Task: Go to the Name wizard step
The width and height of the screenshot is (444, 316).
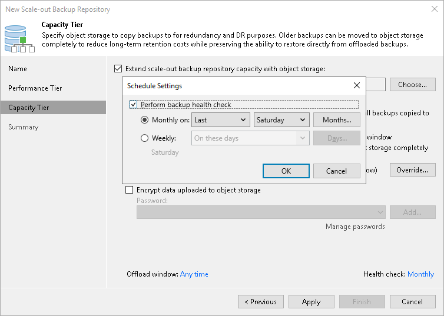Action: tap(18, 69)
